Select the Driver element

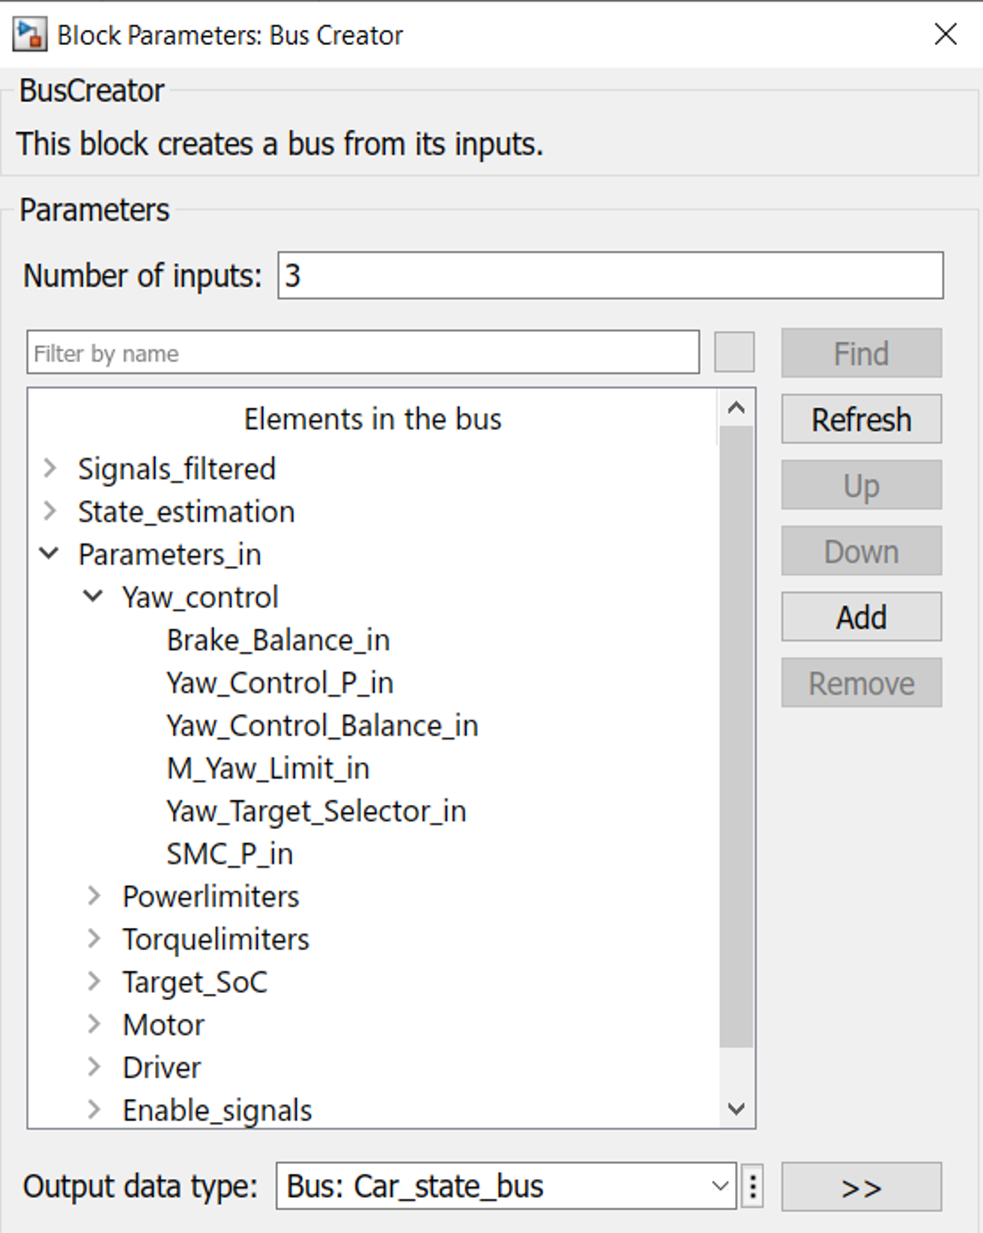(x=162, y=1067)
